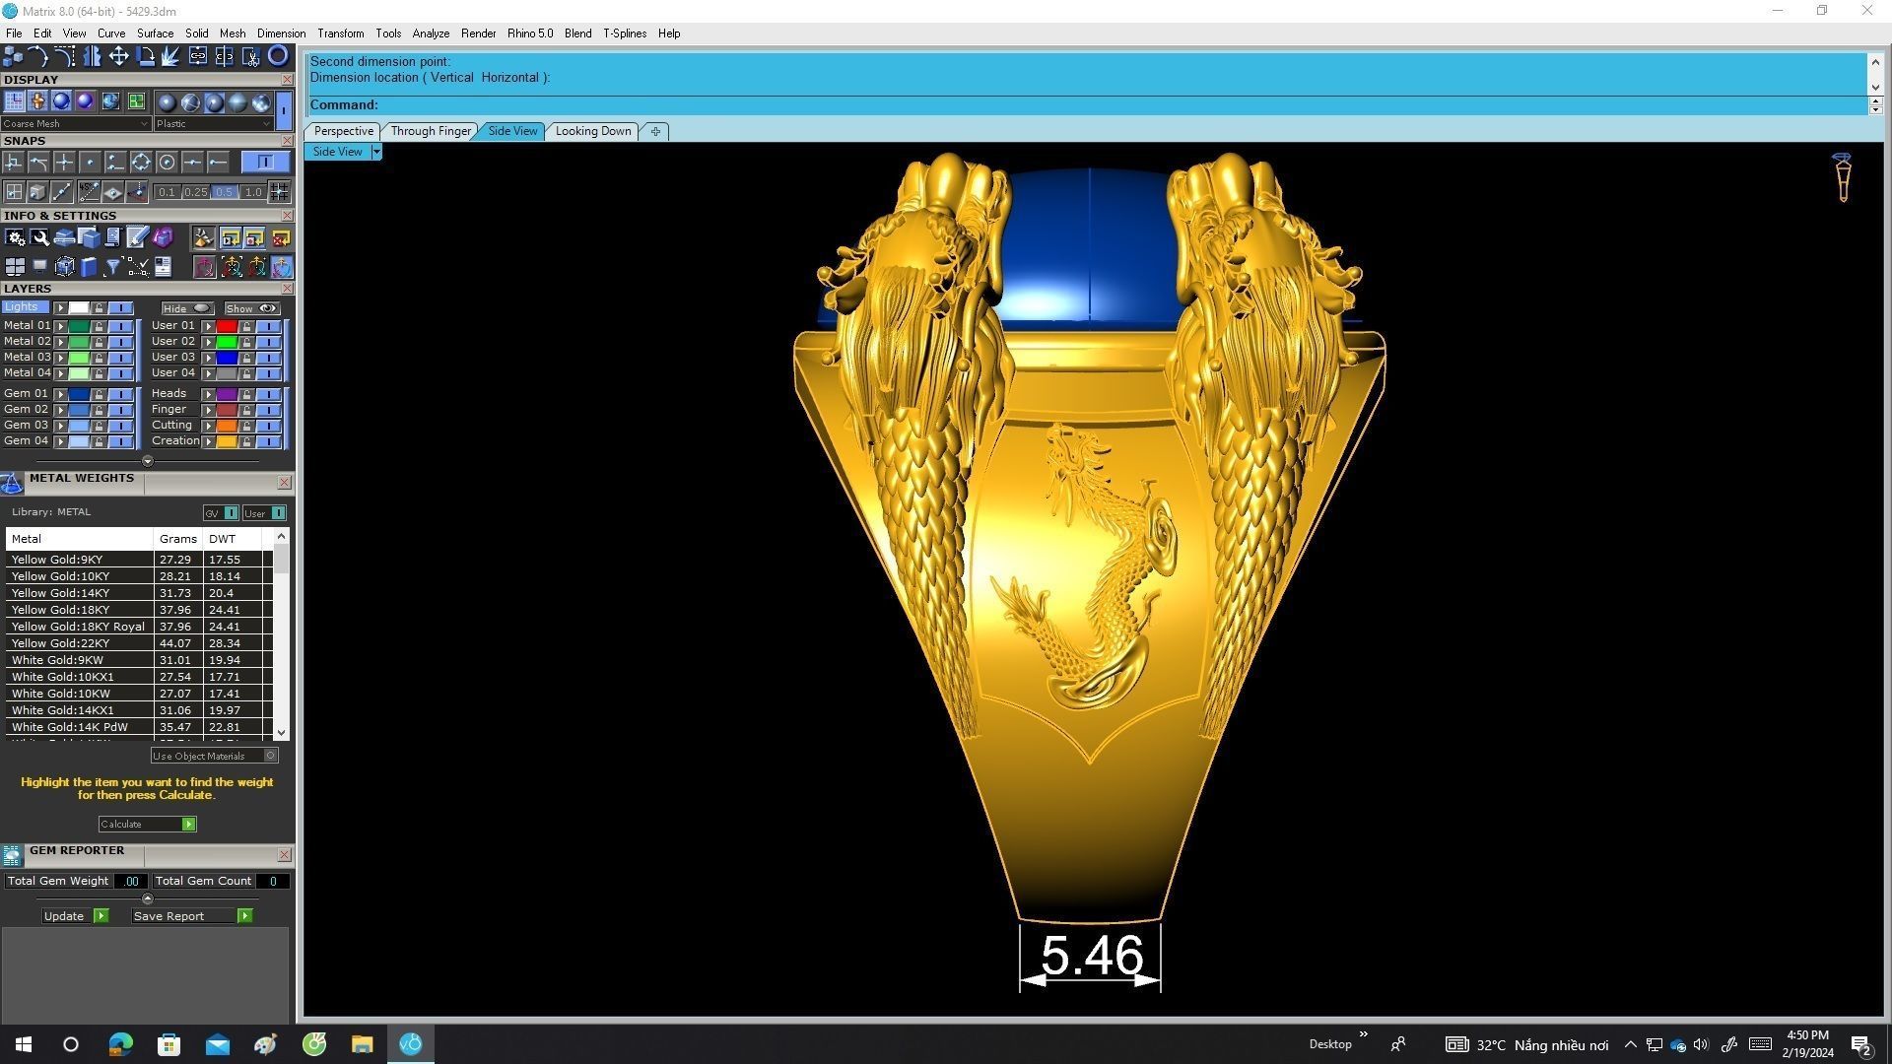Select the 0.25 snap distance value
Screen dimensions: 1892x1064
195,192
